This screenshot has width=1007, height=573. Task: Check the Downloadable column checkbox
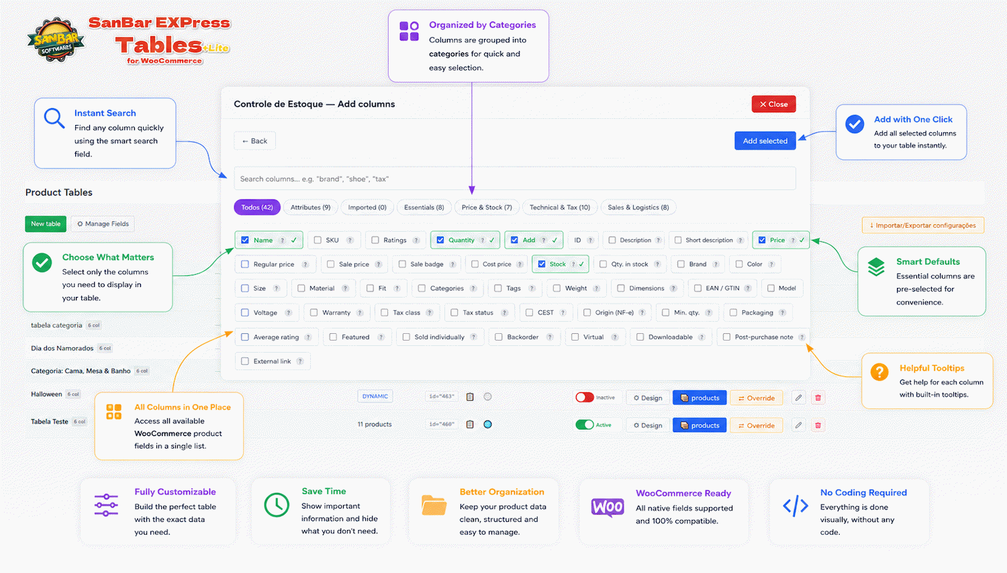tap(640, 337)
